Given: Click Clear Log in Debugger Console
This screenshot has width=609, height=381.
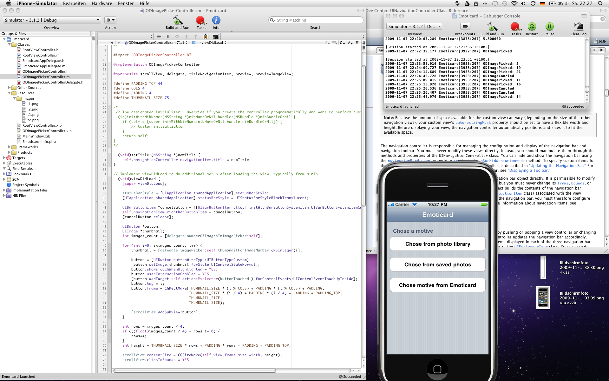Looking at the screenshot, I should tap(578, 27).
